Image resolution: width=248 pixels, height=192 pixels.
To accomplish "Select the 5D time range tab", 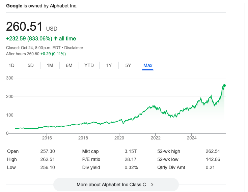I will 30,65.
